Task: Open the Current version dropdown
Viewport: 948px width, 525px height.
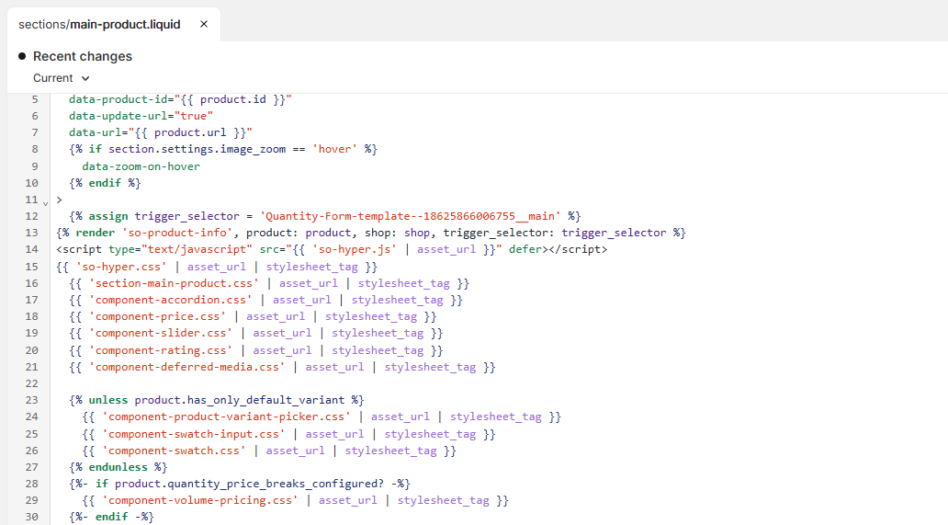Action: (x=62, y=78)
